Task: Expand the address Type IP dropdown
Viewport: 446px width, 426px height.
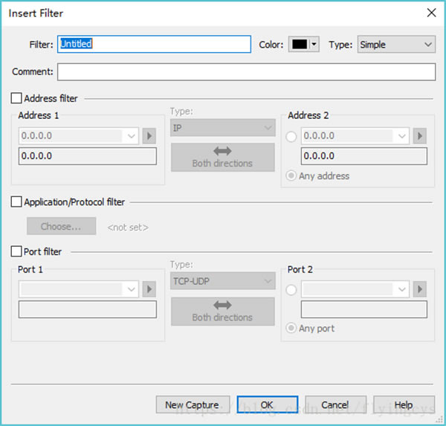Action: (x=222, y=129)
